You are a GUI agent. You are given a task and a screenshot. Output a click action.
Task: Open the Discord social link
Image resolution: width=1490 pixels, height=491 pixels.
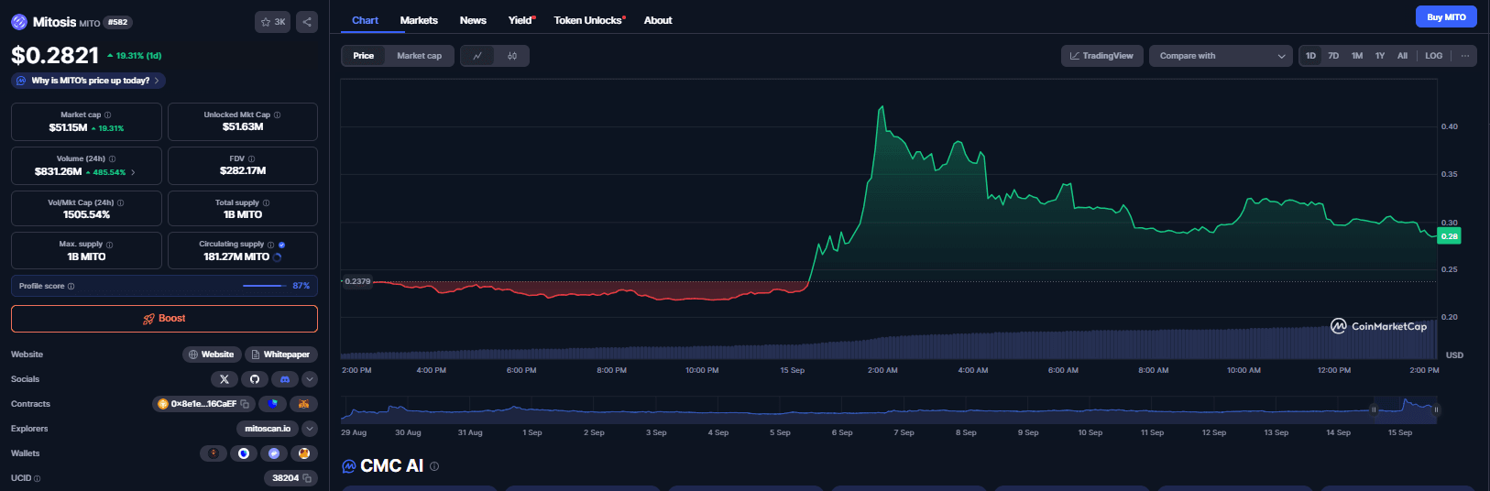coord(285,379)
